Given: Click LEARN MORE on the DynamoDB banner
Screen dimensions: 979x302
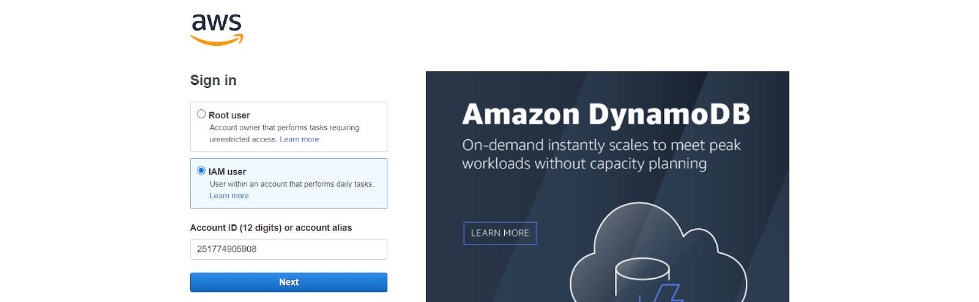Looking at the screenshot, I should pos(500,233).
